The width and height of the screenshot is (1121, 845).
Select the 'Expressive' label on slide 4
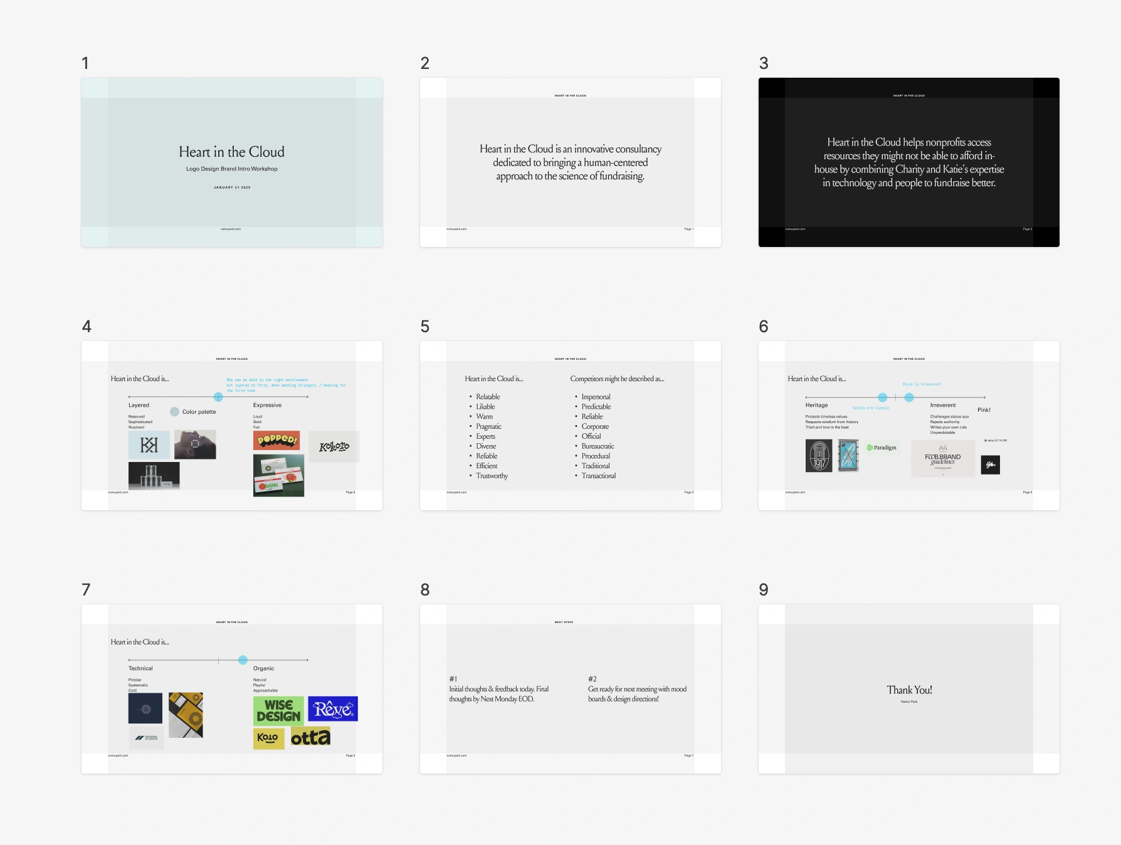pyautogui.click(x=268, y=405)
